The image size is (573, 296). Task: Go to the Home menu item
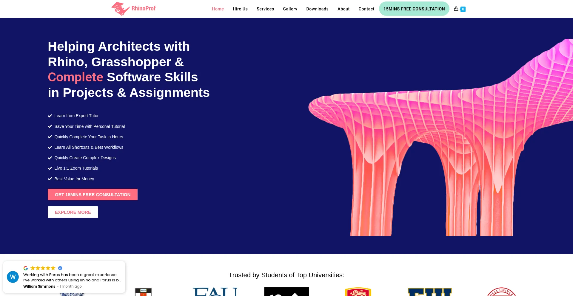[218, 9]
